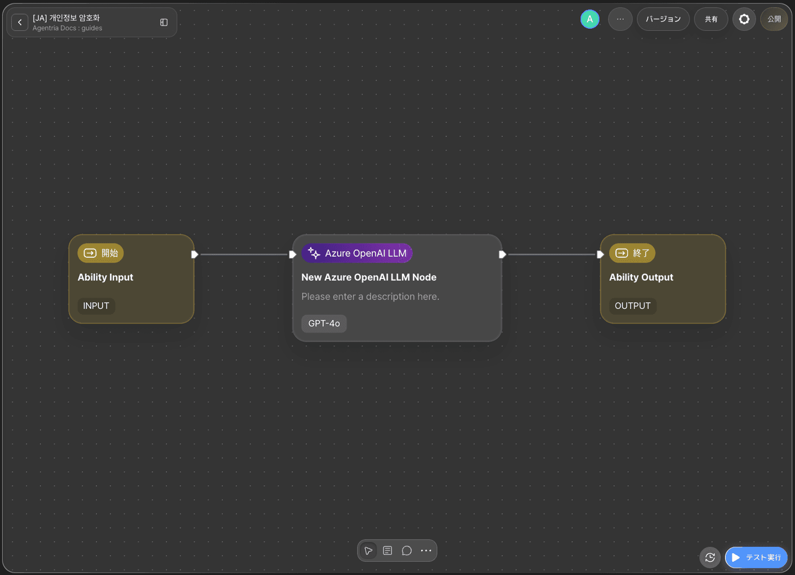
Task: Select the Ability Output node title
Action: pos(641,277)
